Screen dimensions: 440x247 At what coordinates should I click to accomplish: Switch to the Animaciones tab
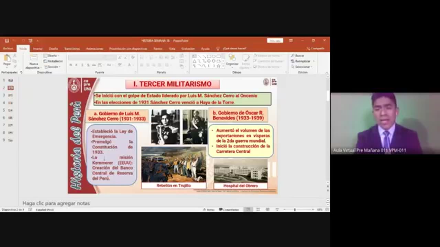point(94,49)
